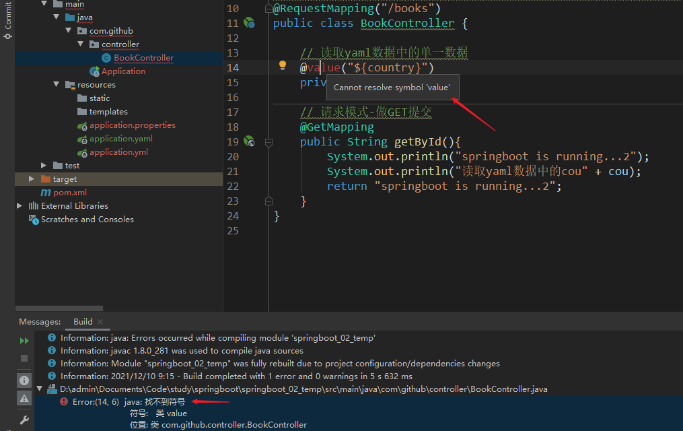The image size is (683, 431).
Task: Collapse the com.github package
Action: click(x=69, y=30)
